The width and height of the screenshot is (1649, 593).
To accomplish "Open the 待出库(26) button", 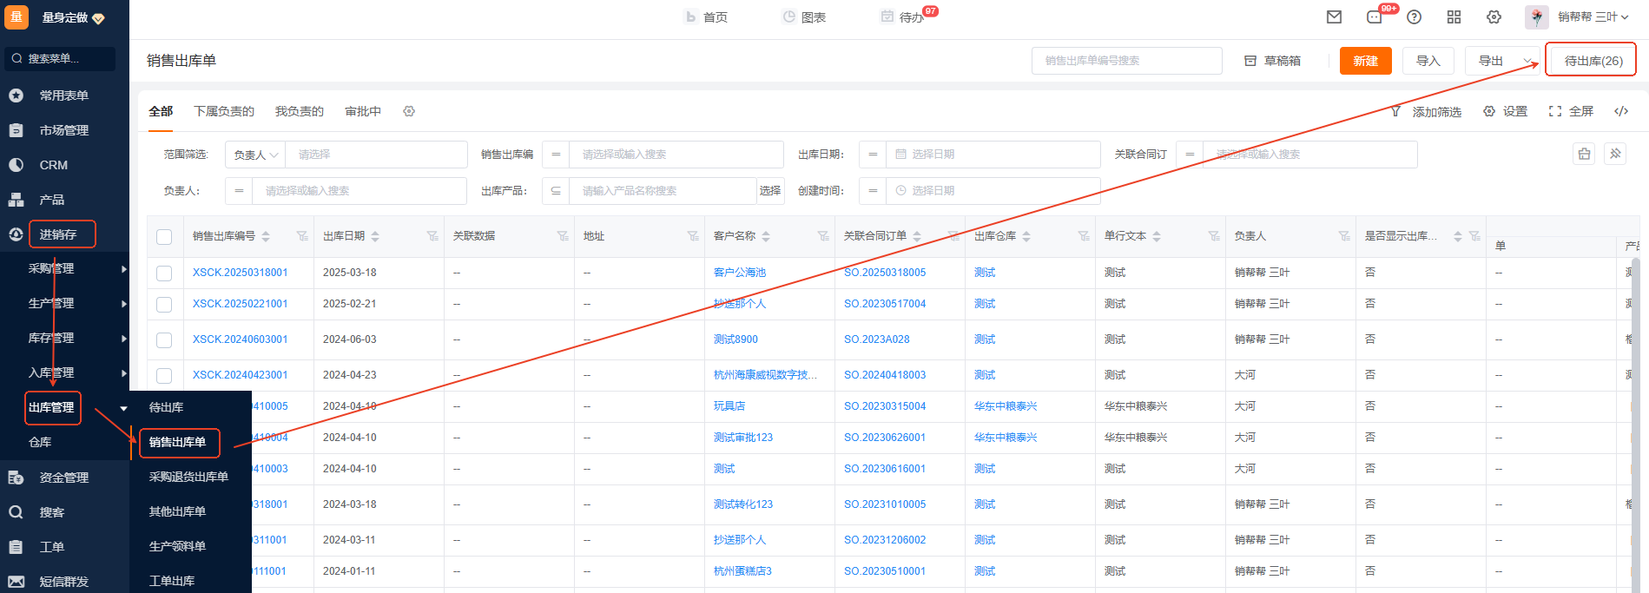I will coord(1593,61).
